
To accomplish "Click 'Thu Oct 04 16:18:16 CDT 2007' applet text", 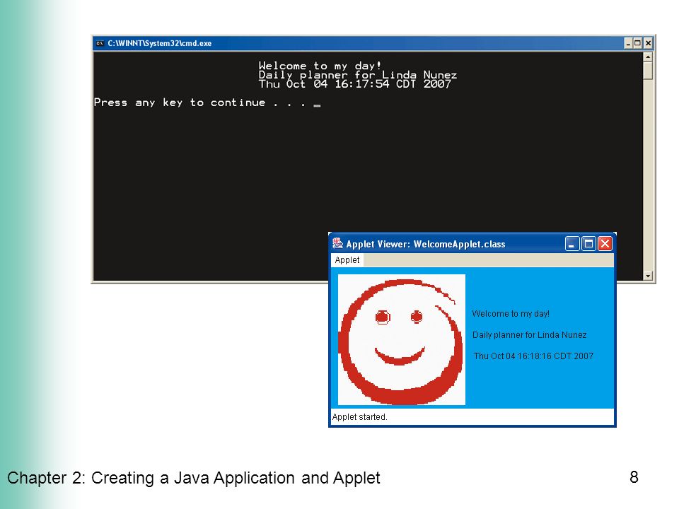I will point(533,356).
